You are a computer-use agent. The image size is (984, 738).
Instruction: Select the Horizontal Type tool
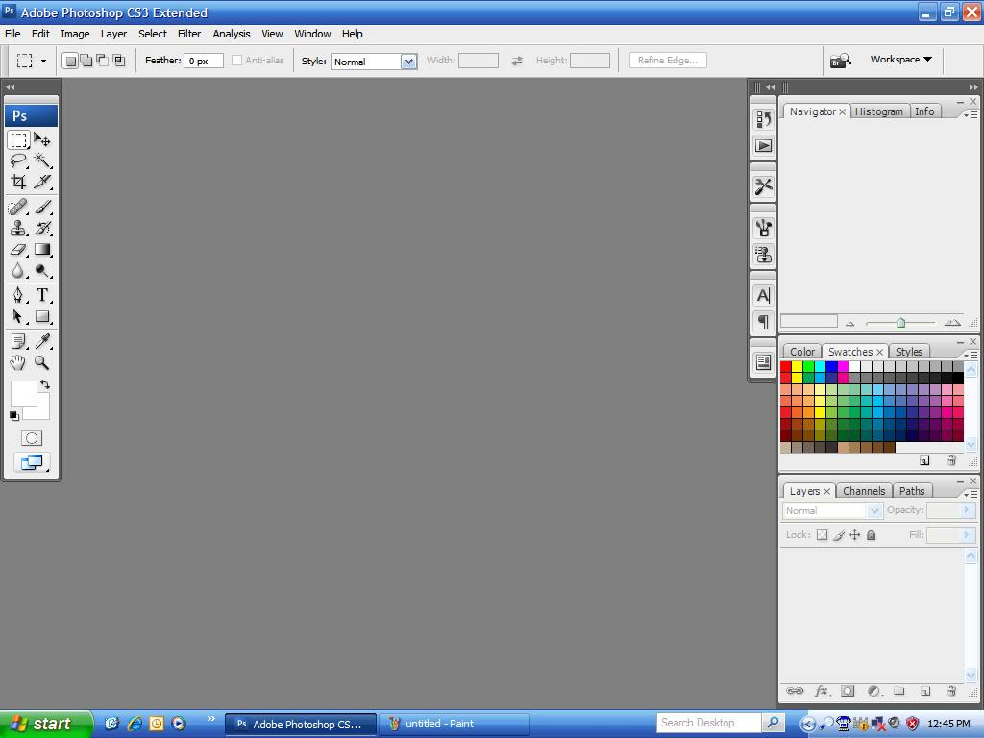coord(42,295)
